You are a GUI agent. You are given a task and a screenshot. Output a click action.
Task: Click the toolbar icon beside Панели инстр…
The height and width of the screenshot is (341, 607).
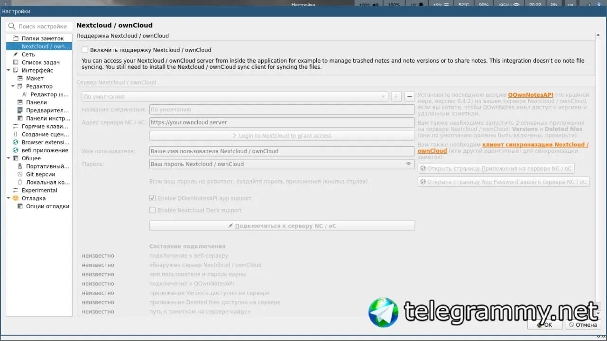click(20, 119)
